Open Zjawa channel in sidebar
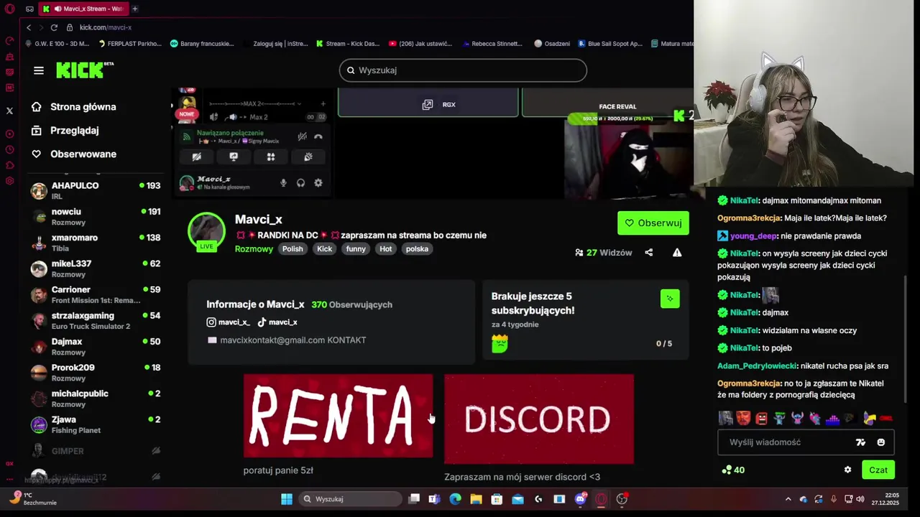920x517 pixels. (x=96, y=424)
